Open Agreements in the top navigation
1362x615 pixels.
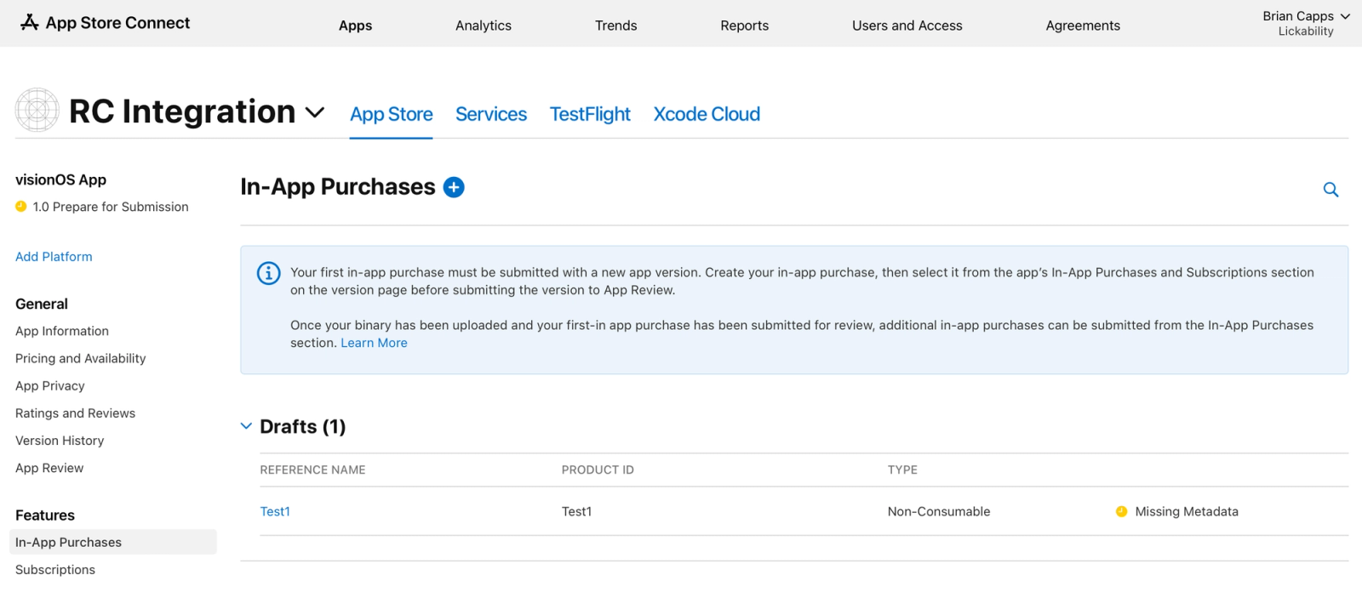click(x=1083, y=26)
